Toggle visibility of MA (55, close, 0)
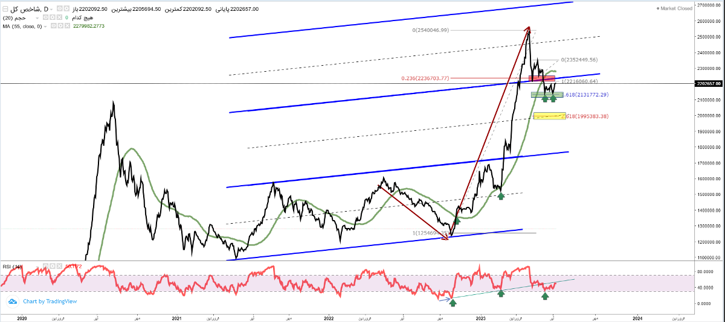This screenshot has height=322, width=725. click(x=53, y=26)
